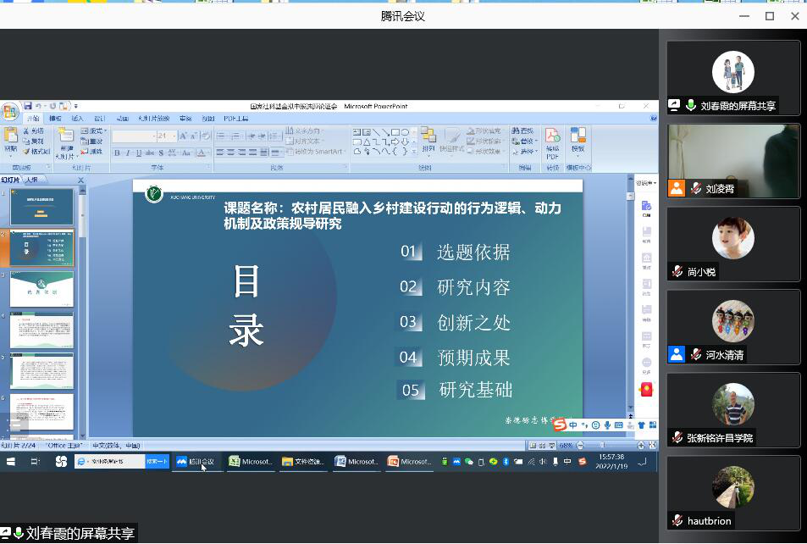This screenshot has width=807, height=544.
Task: Open the PDF Tools ribbon tab
Action: 235,119
